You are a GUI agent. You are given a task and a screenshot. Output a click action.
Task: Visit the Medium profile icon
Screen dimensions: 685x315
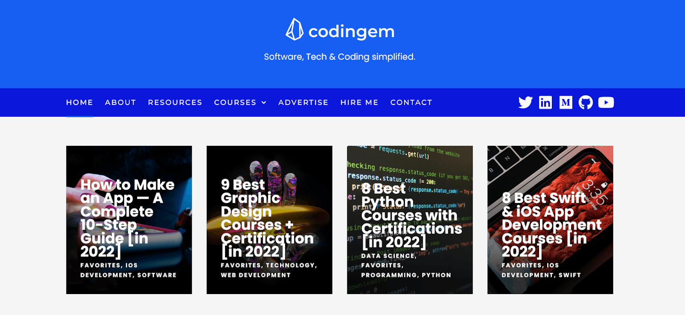click(x=566, y=103)
